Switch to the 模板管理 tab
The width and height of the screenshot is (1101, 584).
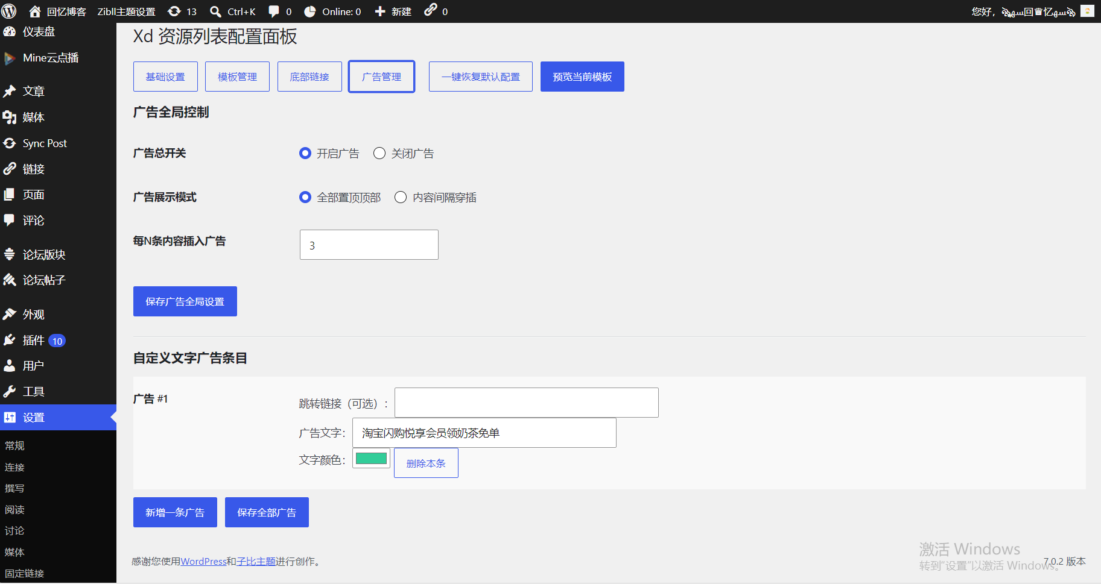point(237,77)
